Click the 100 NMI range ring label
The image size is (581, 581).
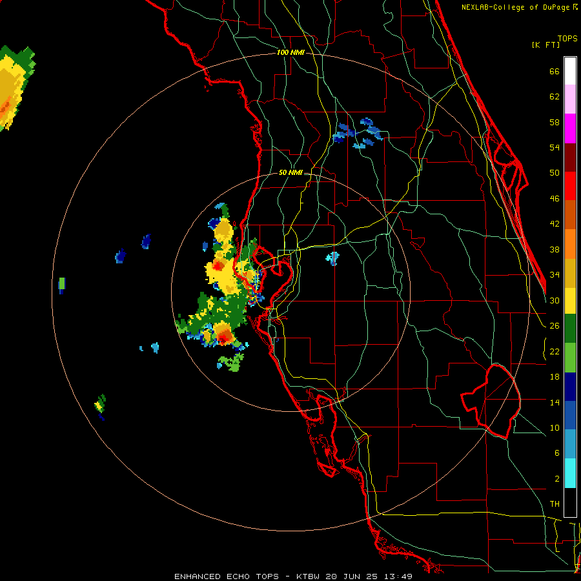290,53
